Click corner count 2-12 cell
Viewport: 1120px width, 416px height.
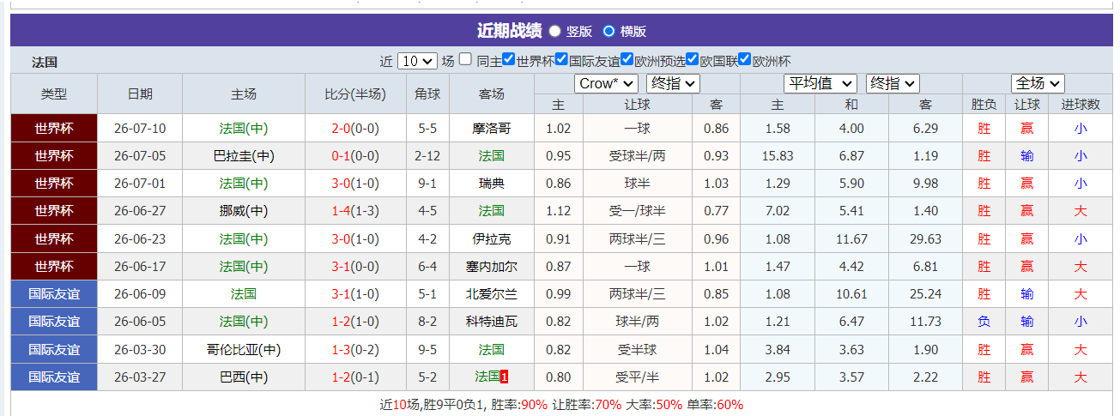pos(427,156)
